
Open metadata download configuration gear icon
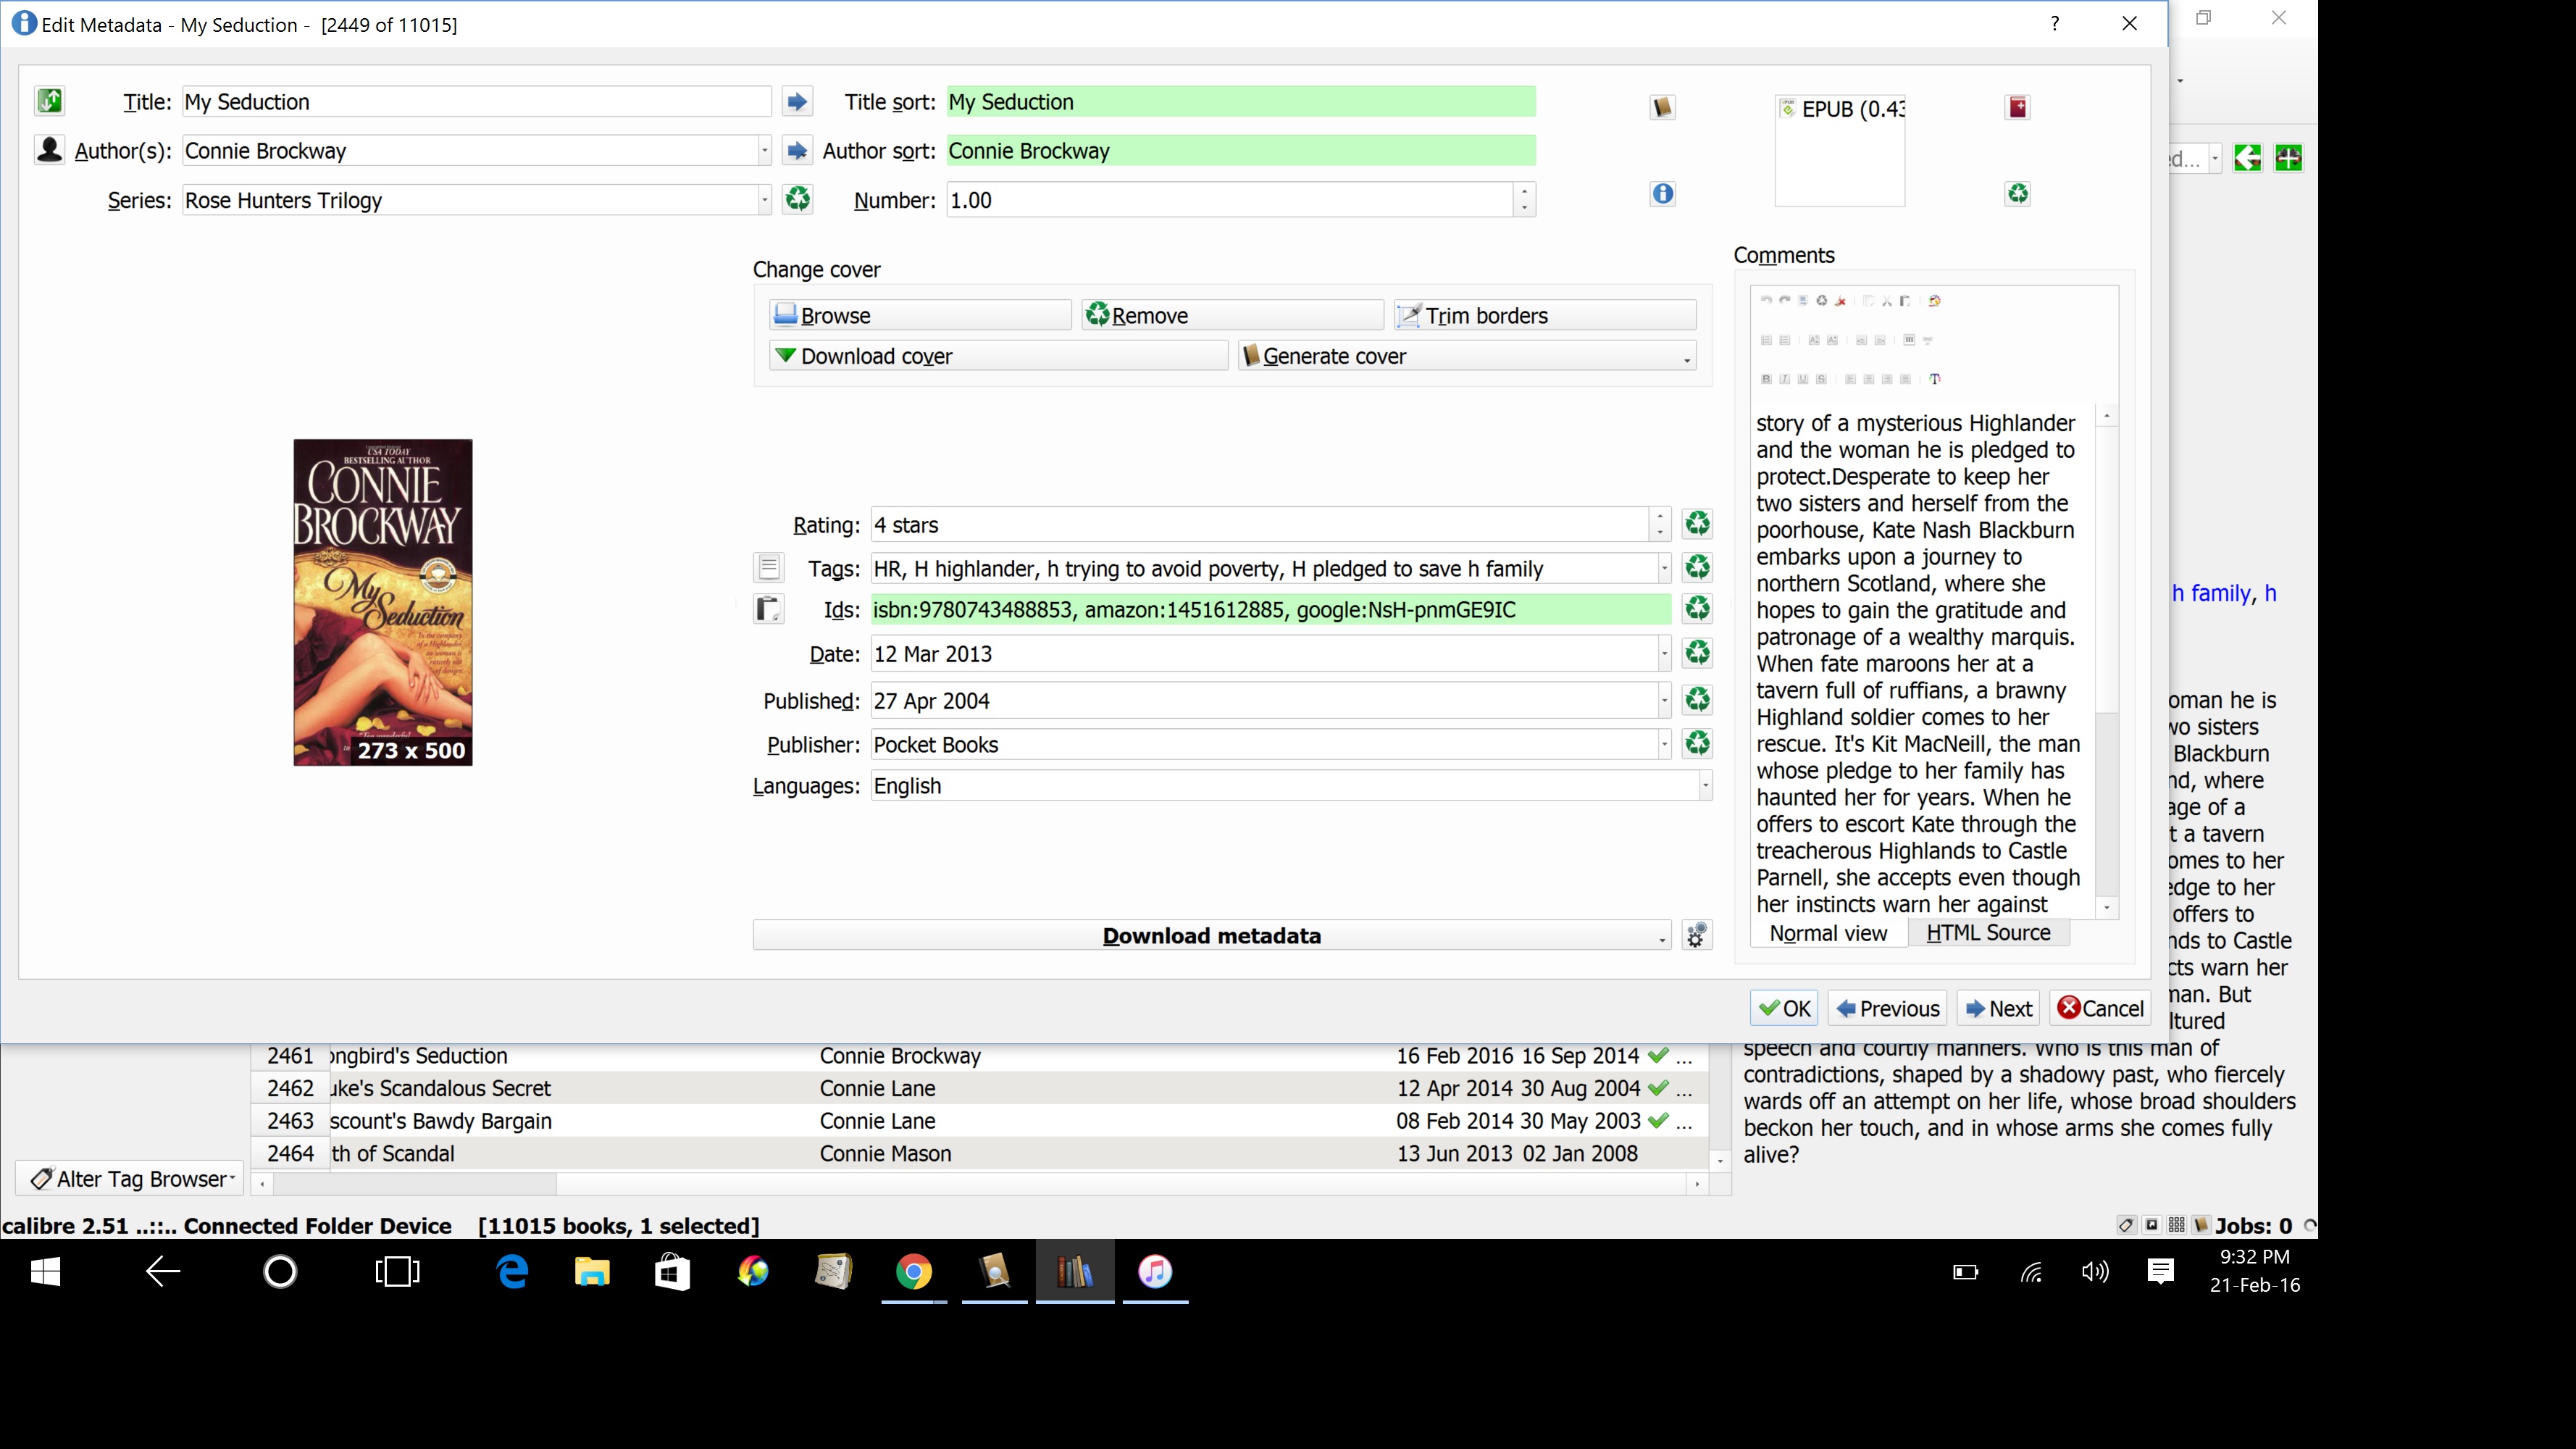[1697, 935]
